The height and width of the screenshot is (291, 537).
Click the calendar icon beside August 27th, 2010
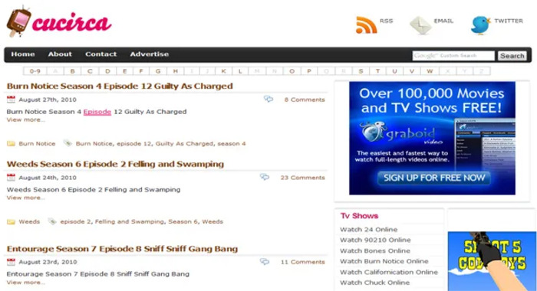[11, 100]
